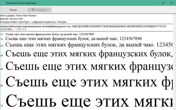Click the Печать (Print) button
176x110 pixels.
[13, 10]
